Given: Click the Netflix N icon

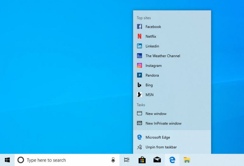Looking at the screenshot, I should point(139,36).
